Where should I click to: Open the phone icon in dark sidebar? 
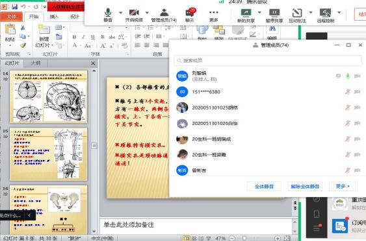pyautogui.click(x=317, y=214)
